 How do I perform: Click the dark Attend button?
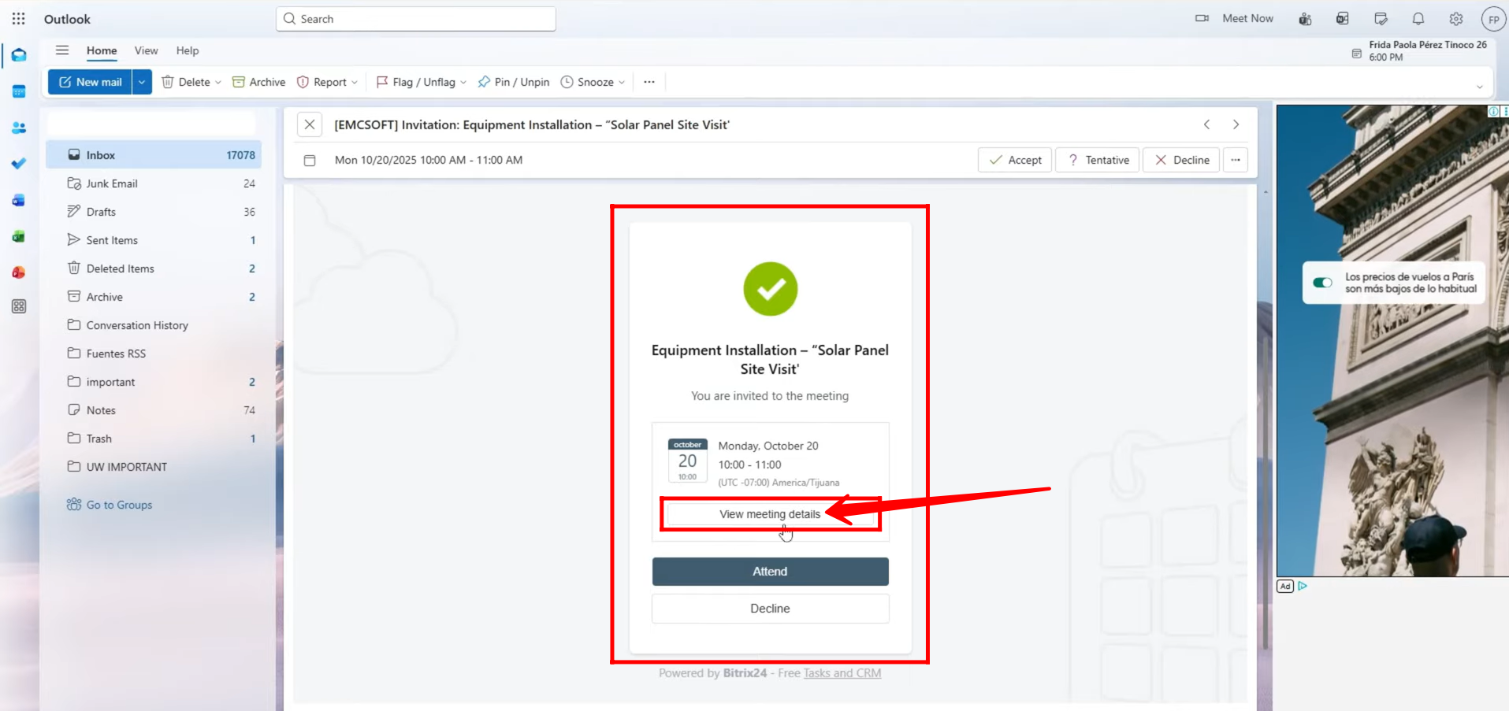[x=770, y=572]
